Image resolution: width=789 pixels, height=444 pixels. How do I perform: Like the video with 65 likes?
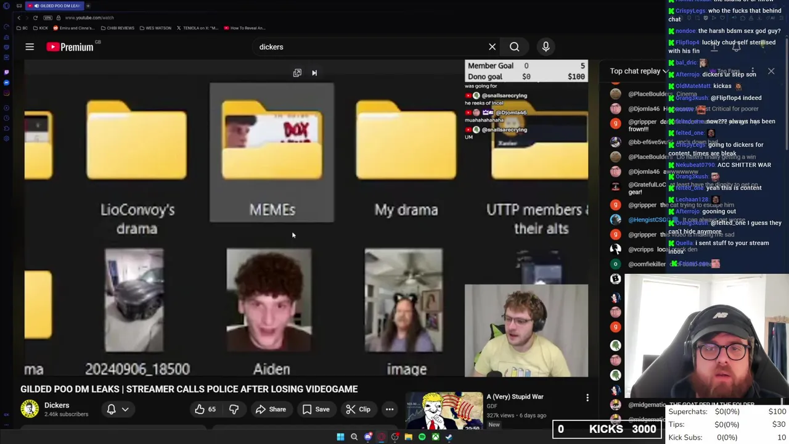(206, 409)
